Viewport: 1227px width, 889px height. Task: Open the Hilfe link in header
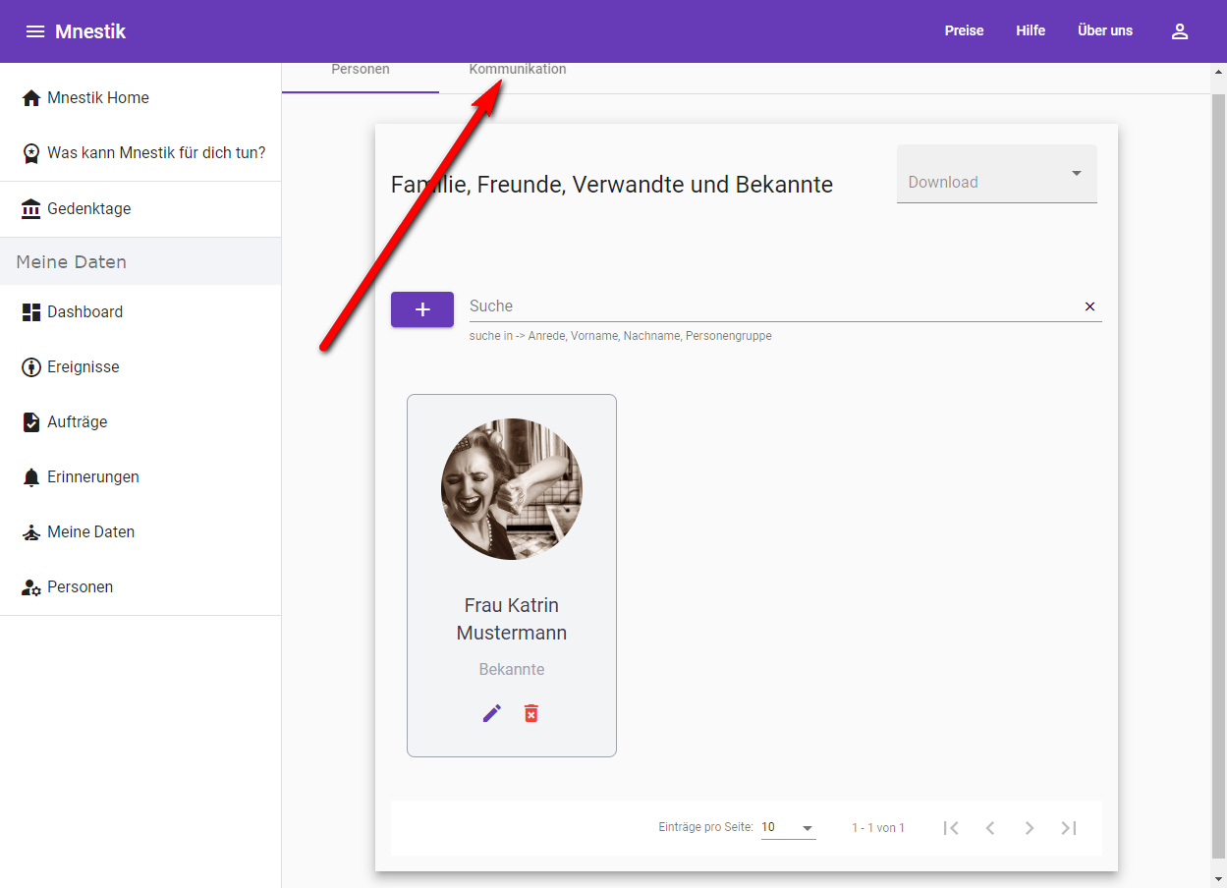coord(1031,31)
